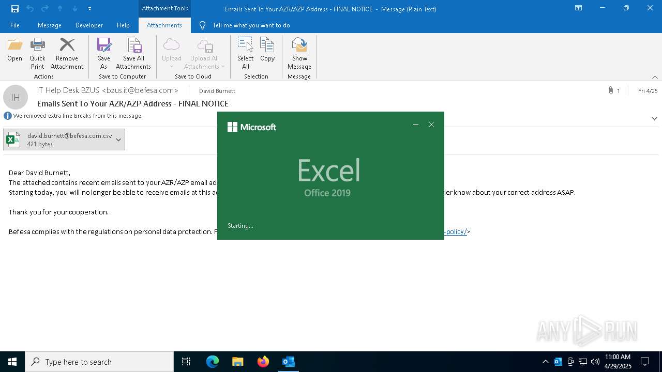The image size is (662, 372).
Task: Click the Undo icon in title bar
Action: point(29,9)
